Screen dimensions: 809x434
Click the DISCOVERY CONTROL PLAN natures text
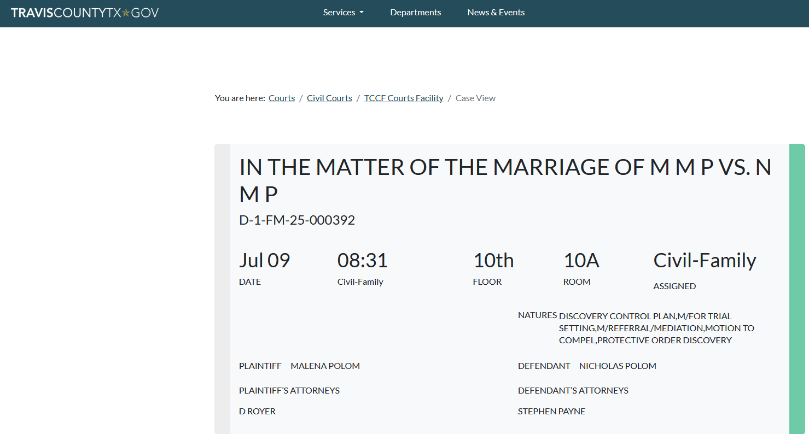656,328
